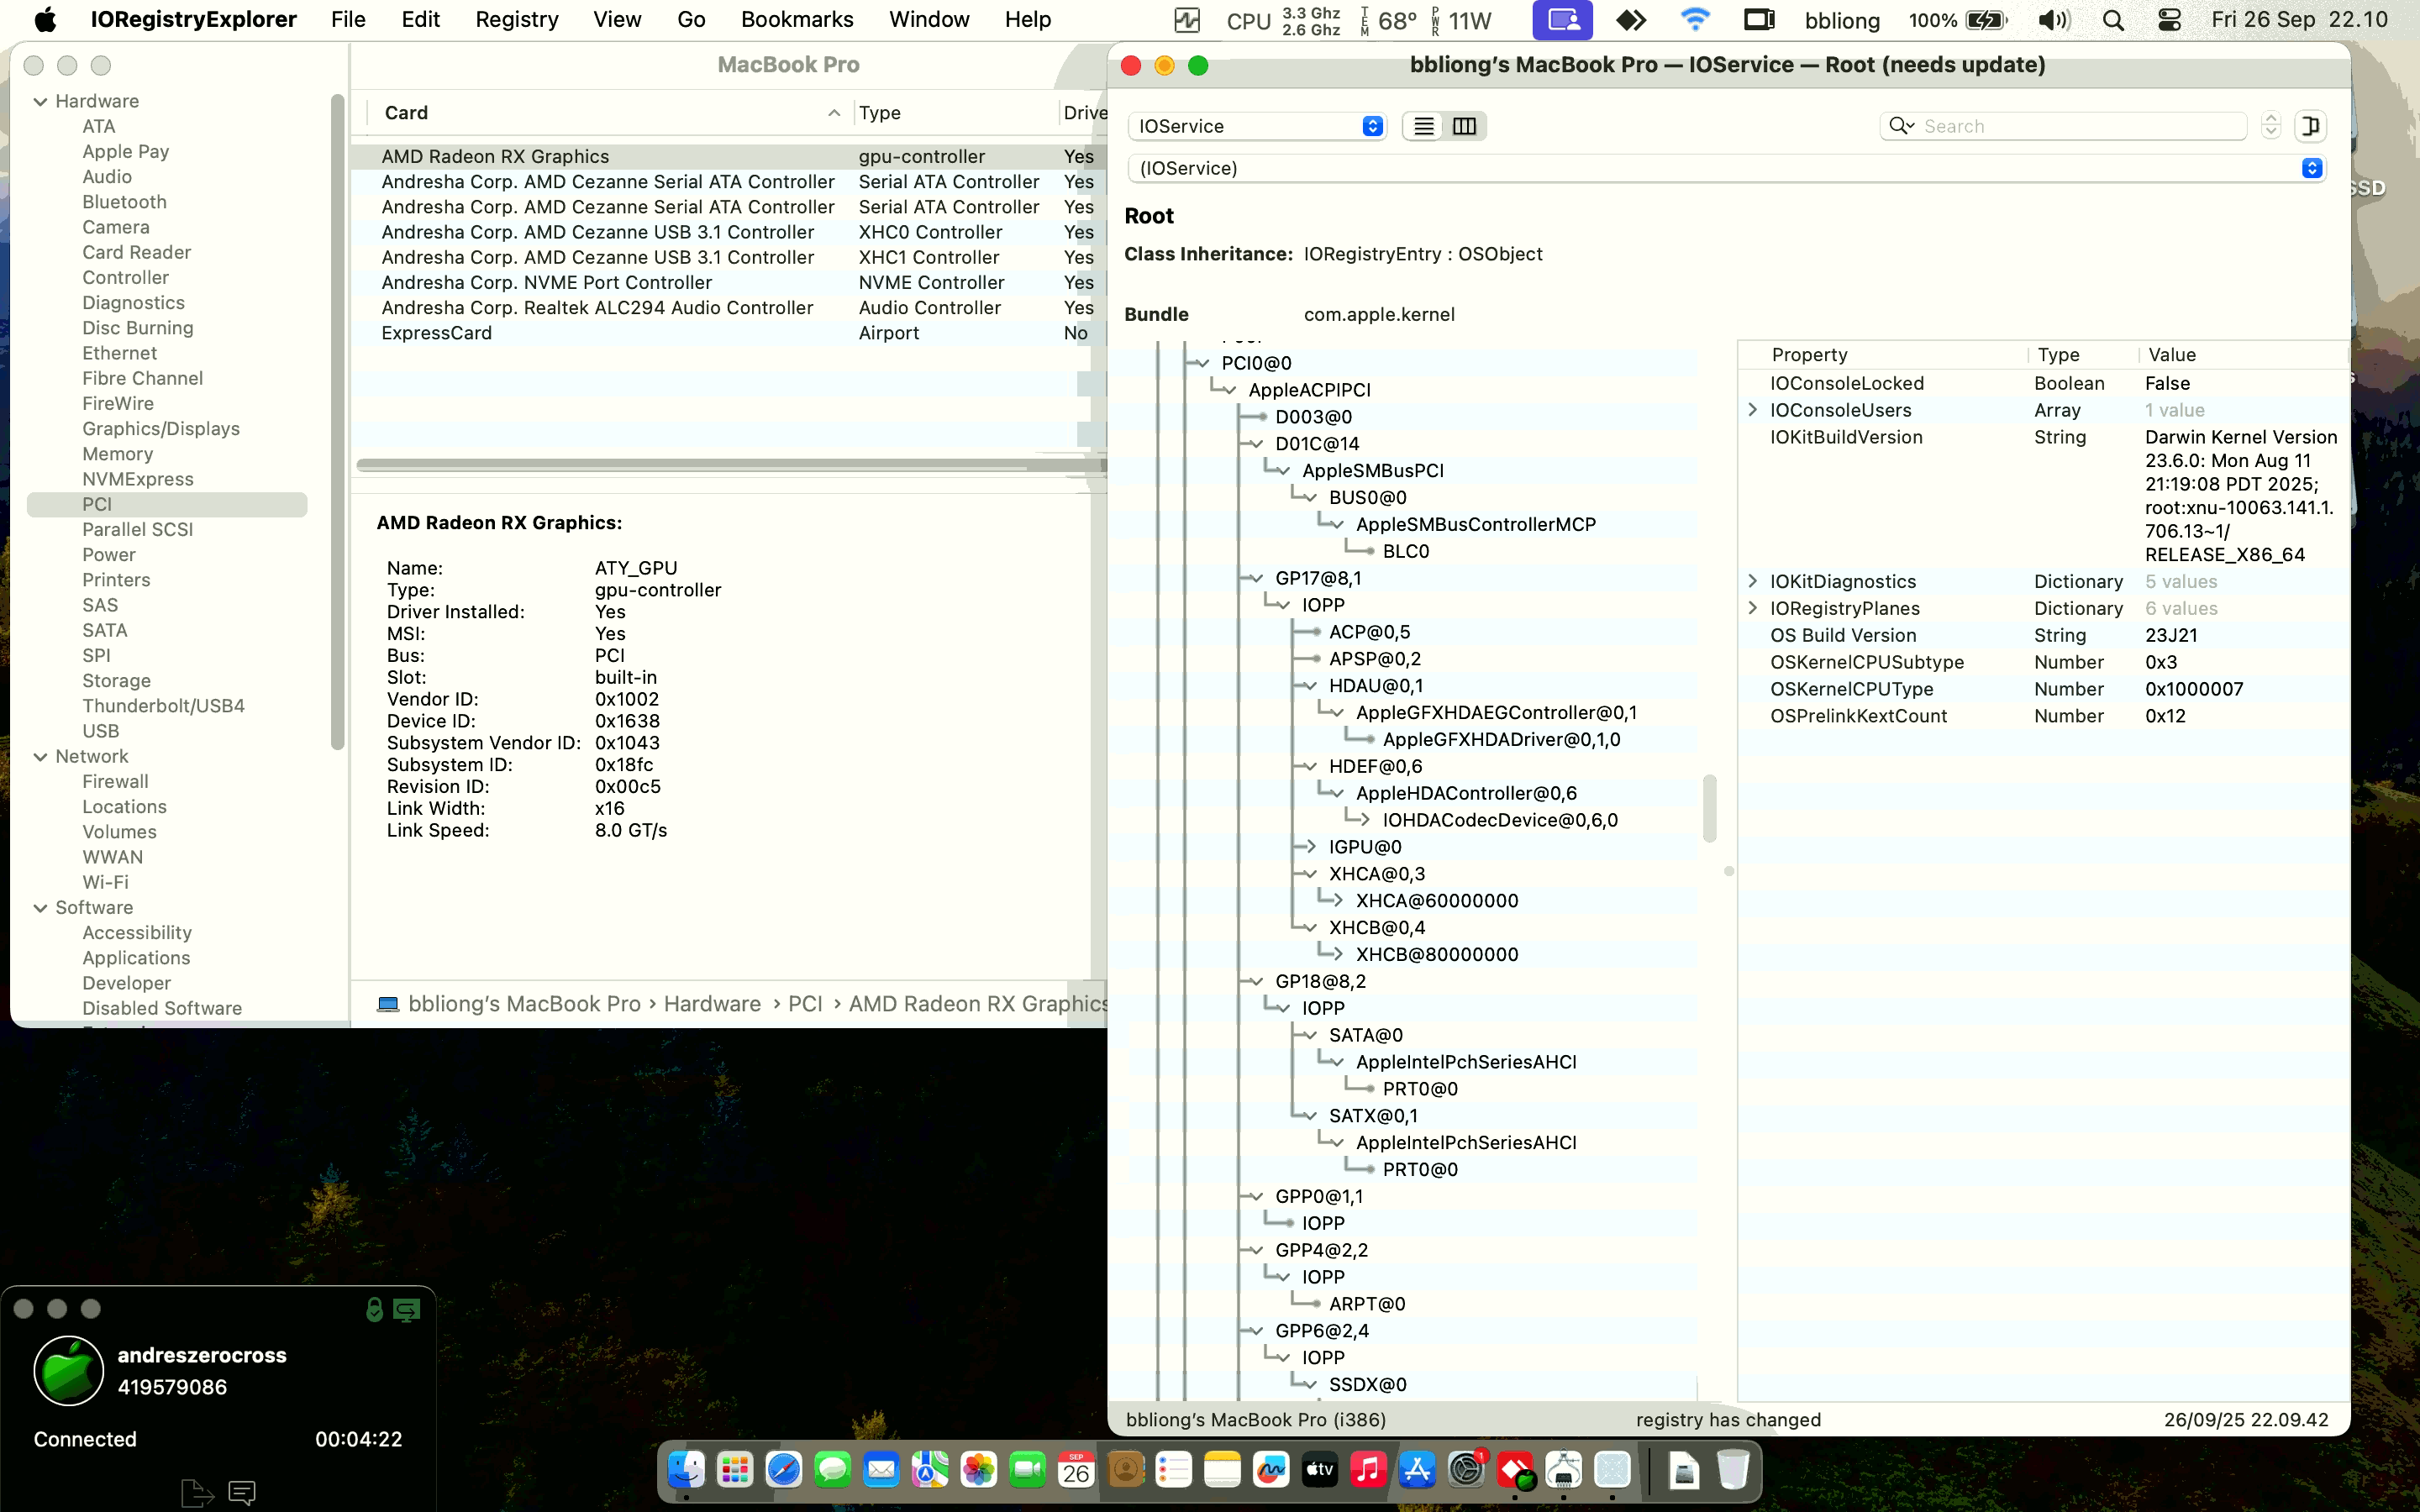Select Graphics/Displays in the sidebar
Screen dimensions: 2420x1512
(161, 429)
